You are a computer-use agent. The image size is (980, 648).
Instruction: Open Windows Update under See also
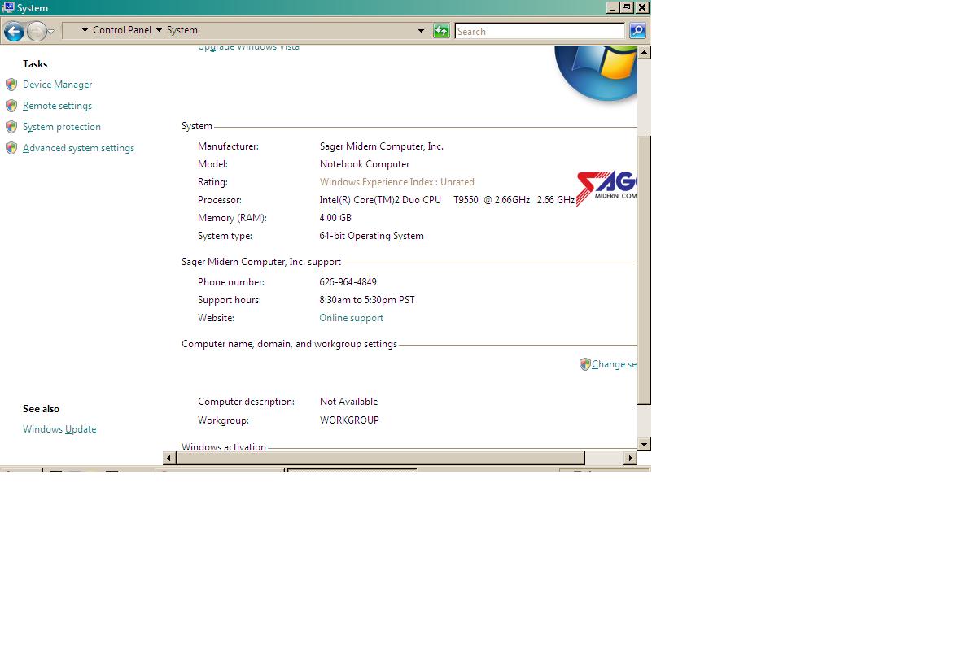(x=59, y=429)
